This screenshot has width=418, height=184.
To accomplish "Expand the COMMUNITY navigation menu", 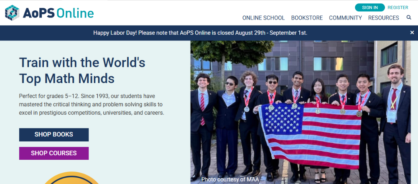I will [x=345, y=18].
